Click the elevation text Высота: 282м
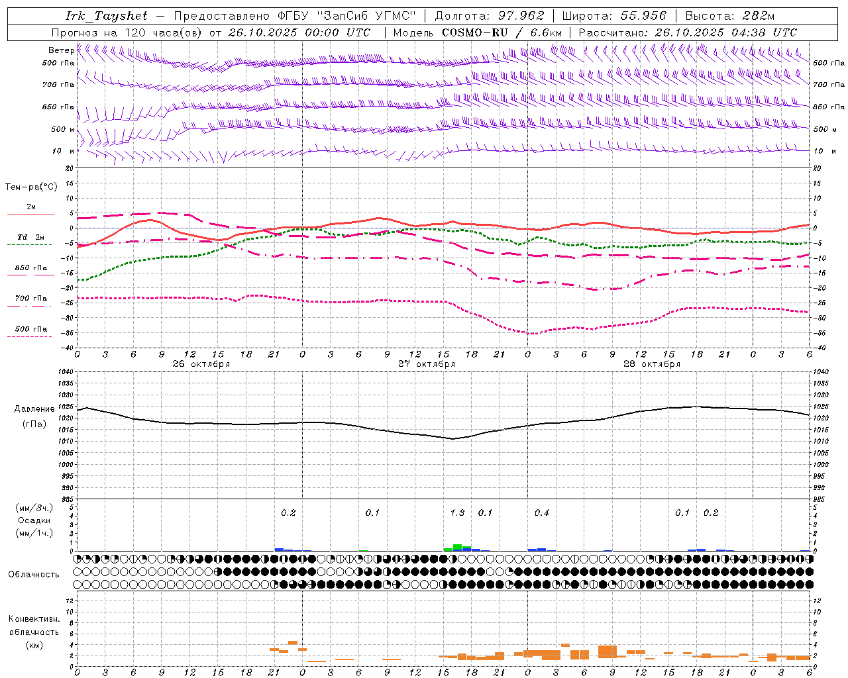The width and height of the screenshot is (848, 678). pyautogui.click(x=730, y=16)
